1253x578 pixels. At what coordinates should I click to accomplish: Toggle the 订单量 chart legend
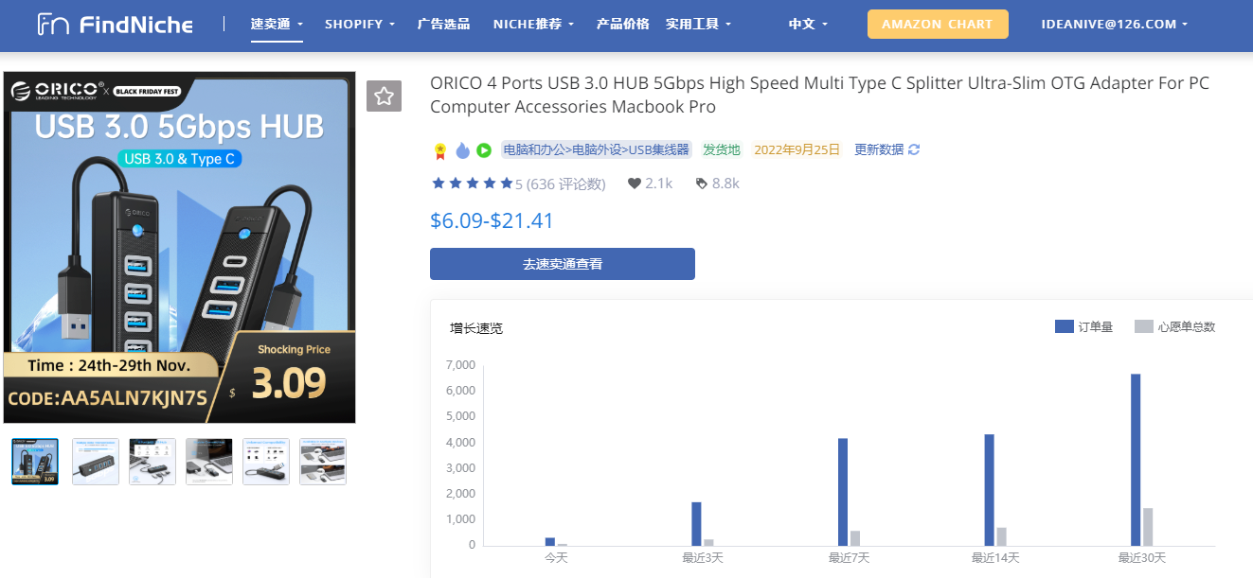pos(1083,326)
